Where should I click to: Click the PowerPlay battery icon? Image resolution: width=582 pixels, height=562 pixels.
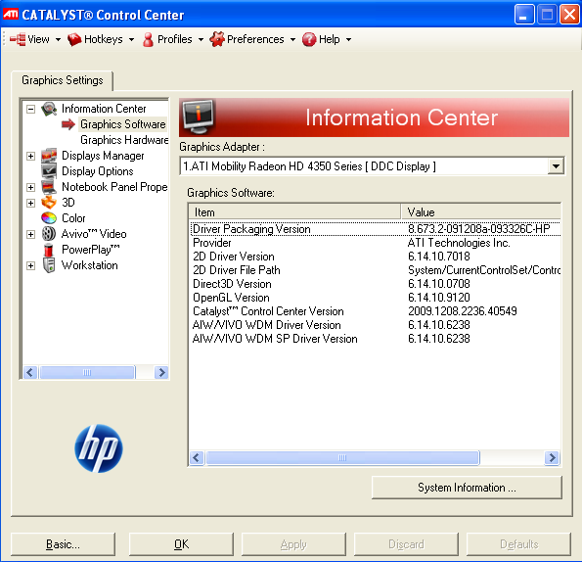coord(49,250)
